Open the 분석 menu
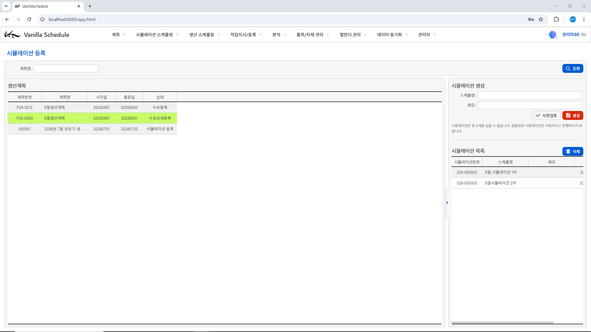This screenshot has height=332, width=591. tap(279, 35)
